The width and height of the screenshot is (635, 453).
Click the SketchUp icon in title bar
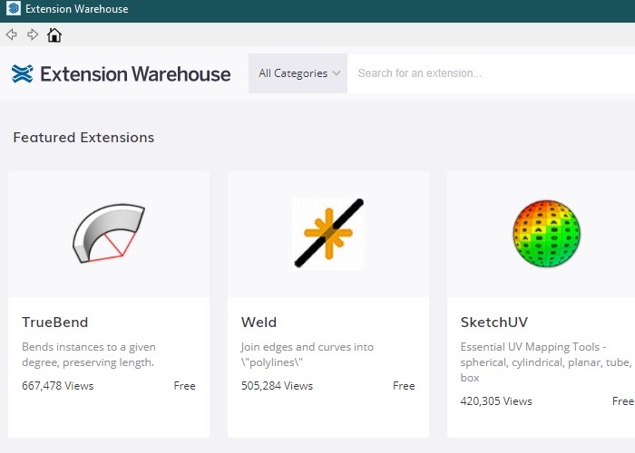(14, 8)
